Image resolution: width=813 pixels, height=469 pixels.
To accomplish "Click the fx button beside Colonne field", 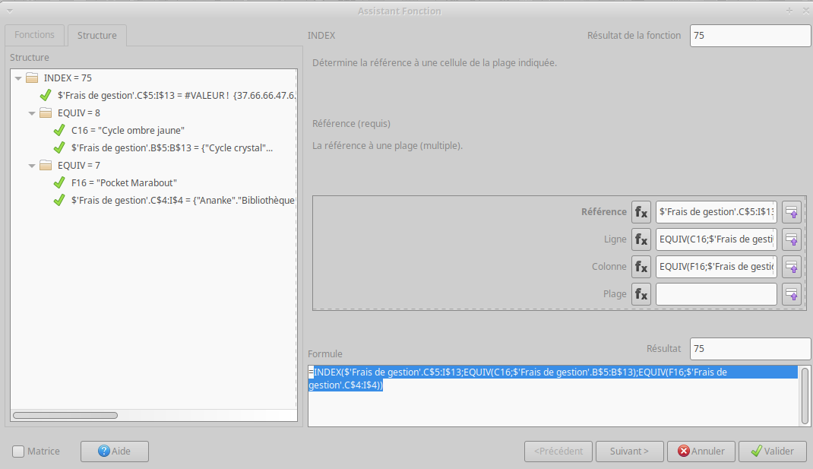I will coord(641,267).
